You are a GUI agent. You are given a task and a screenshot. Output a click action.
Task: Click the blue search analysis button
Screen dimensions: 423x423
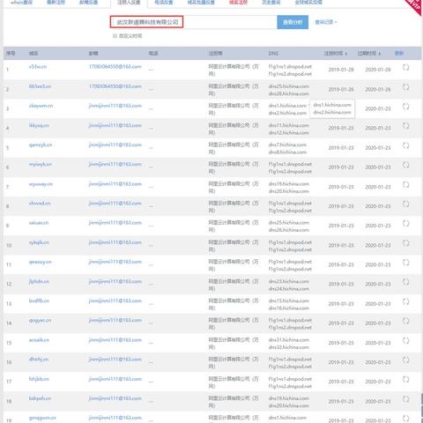(293, 22)
